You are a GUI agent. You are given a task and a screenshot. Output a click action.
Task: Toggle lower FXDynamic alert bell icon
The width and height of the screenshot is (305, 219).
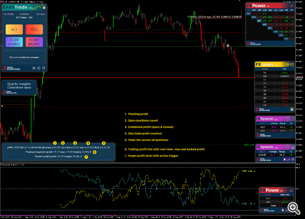click(x=284, y=159)
